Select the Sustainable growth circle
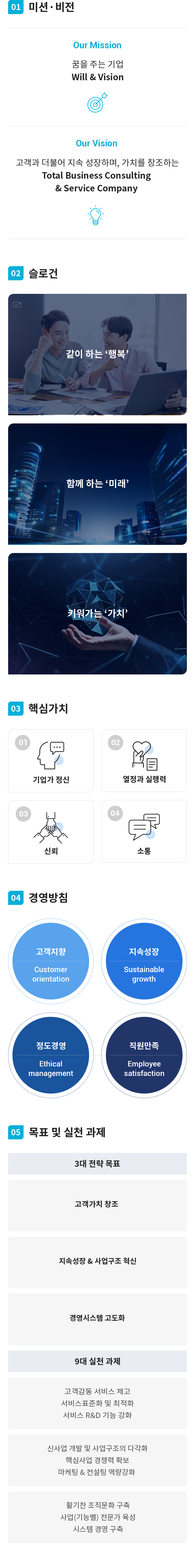195x1543 pixels. 144,961
